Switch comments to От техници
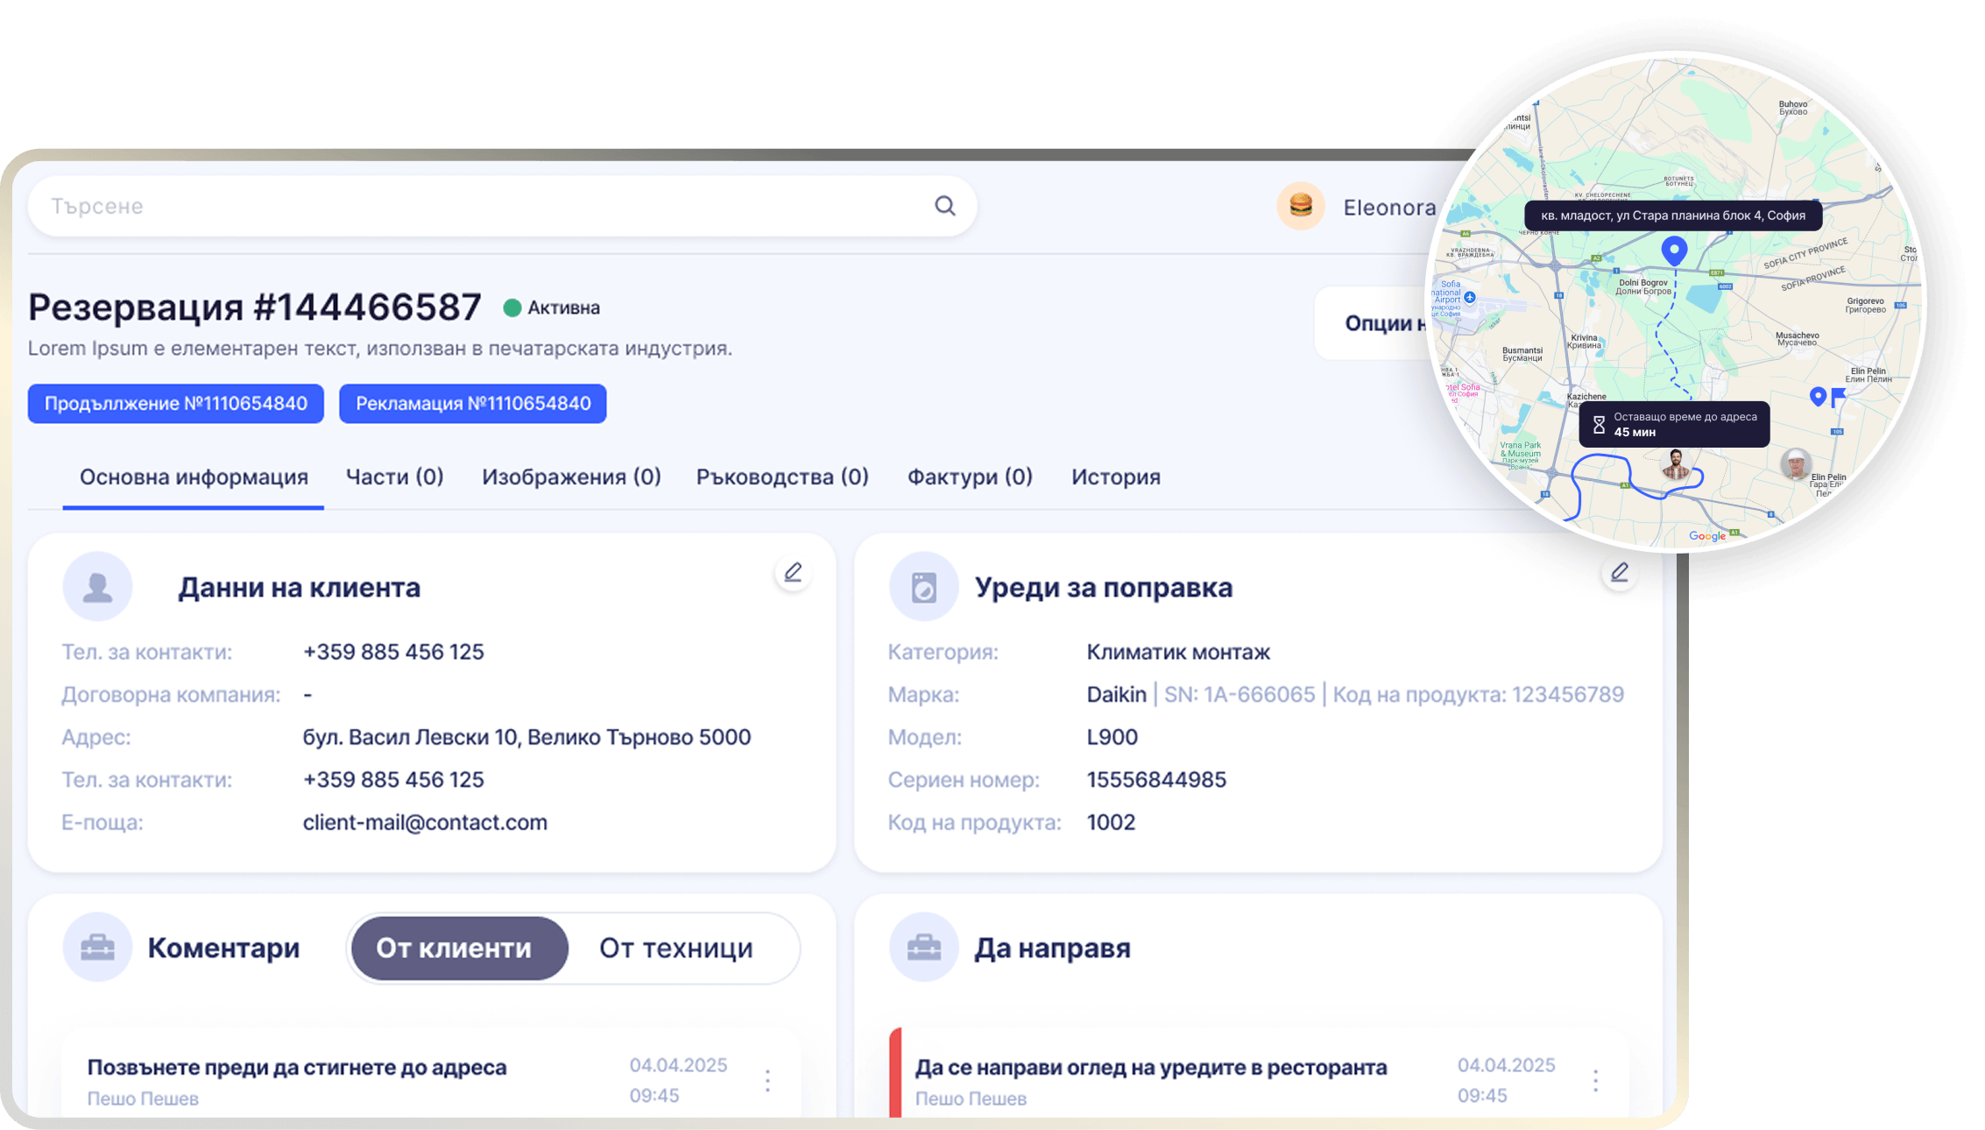This screenshot has width=1985, height=1130. [675, 949]
